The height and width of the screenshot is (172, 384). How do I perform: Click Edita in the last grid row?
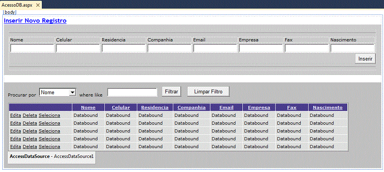pyautogui.click(x=16, y=147)
